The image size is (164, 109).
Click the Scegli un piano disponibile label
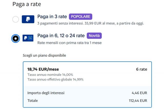(x=44, y=55)
